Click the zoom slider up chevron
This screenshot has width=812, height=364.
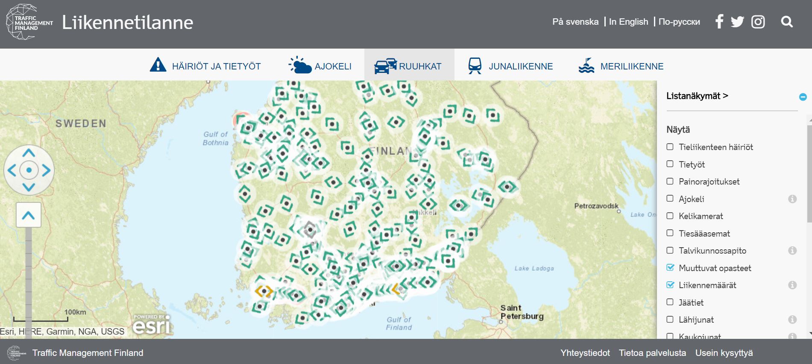pyautogui.click(x=29, y=215)
